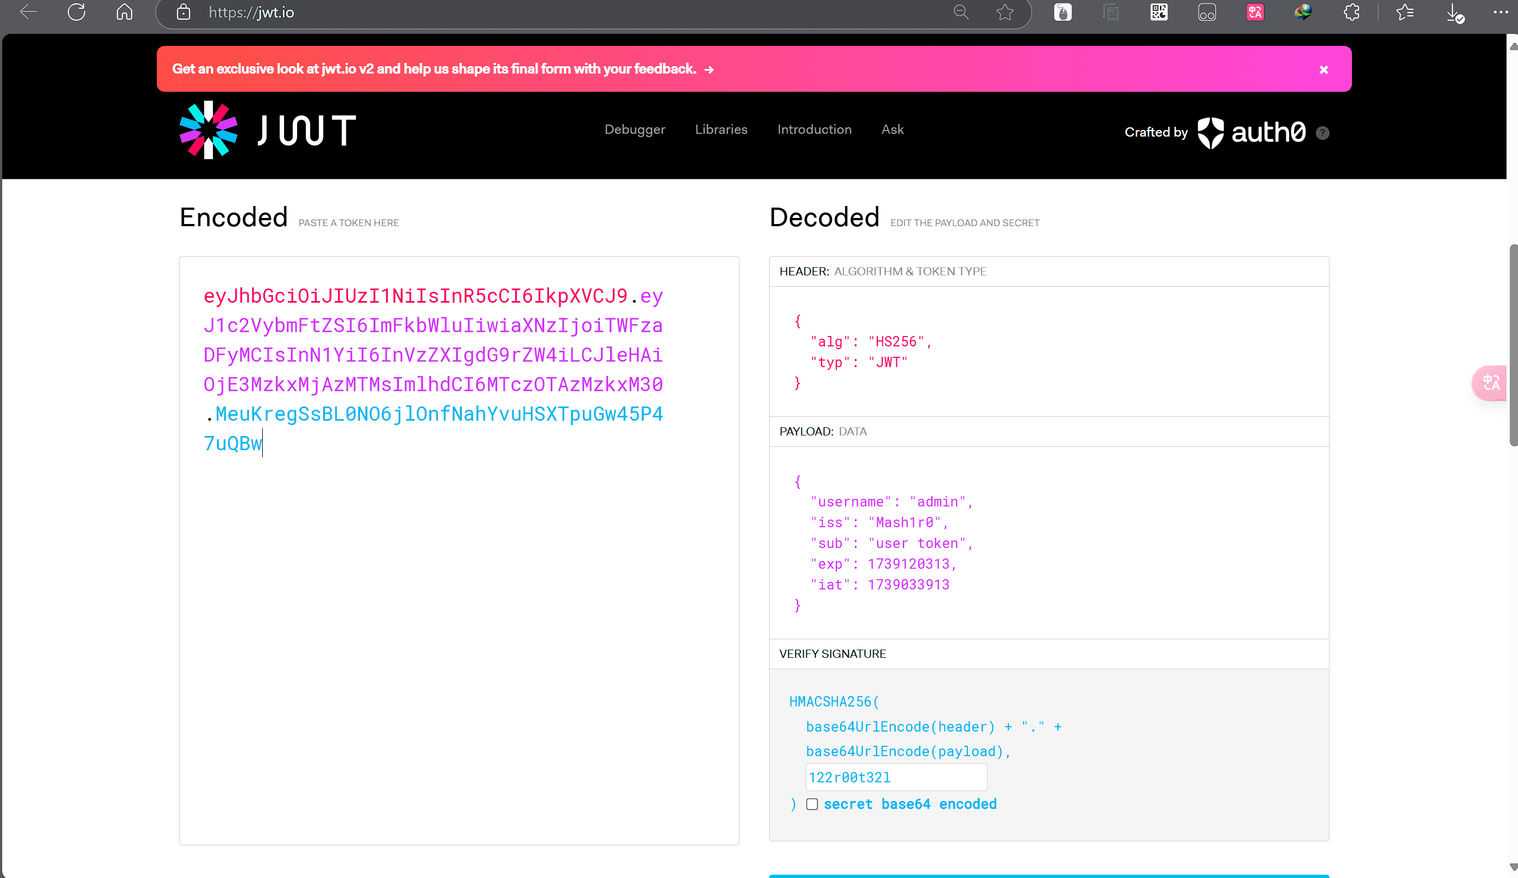This screenshot has width=1518, height=878.
Task: Open the Introduction link in the header
Action: [814, 129]
